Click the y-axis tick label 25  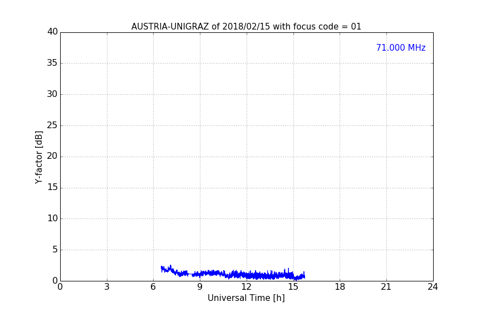[x=52, y=125]
